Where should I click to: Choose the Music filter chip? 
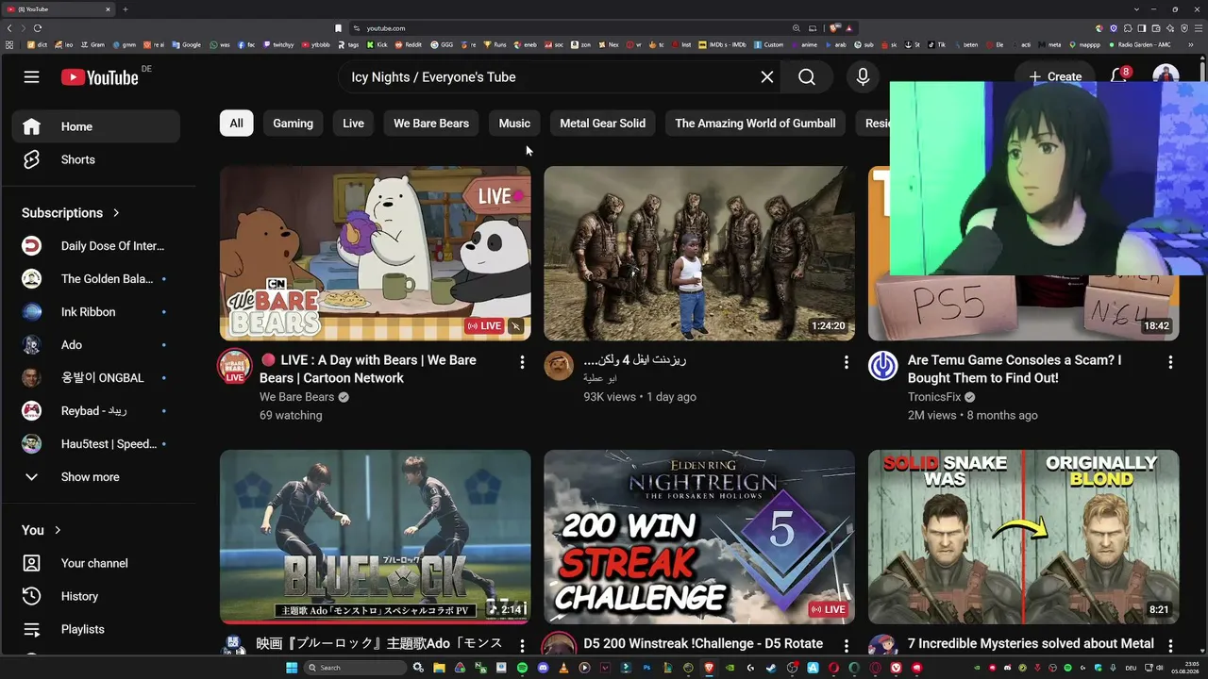tap(514, 124)
